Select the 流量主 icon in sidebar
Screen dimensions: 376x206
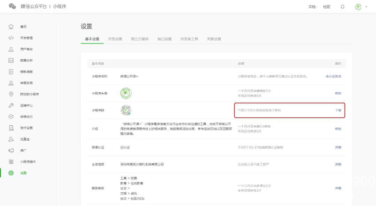click(x=11, y=139)
